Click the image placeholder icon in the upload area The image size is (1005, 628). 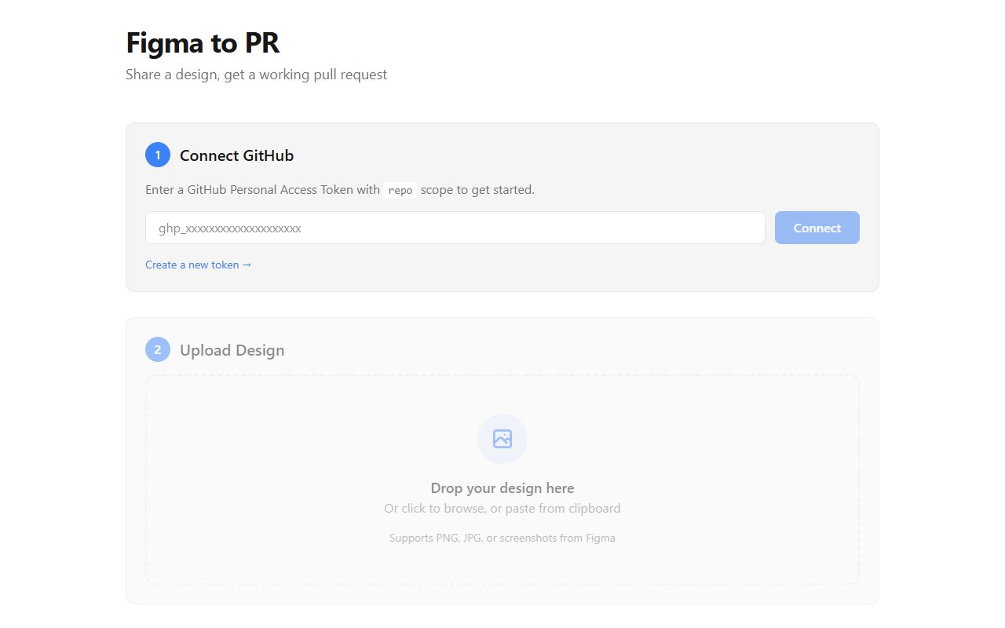[x=502, y=439]
